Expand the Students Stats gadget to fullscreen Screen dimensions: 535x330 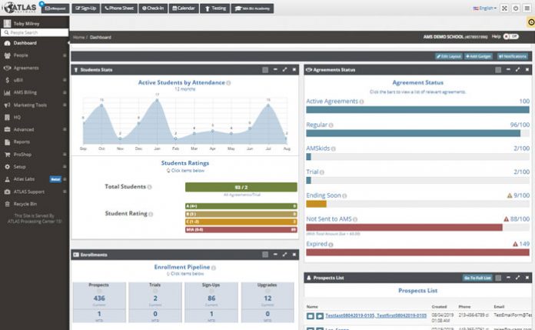click(x=284, y=69)
